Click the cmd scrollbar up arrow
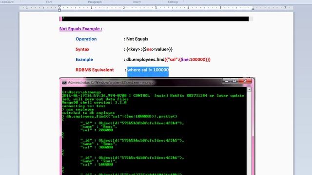This screenshot has width=312, height=175. [249, 89]
